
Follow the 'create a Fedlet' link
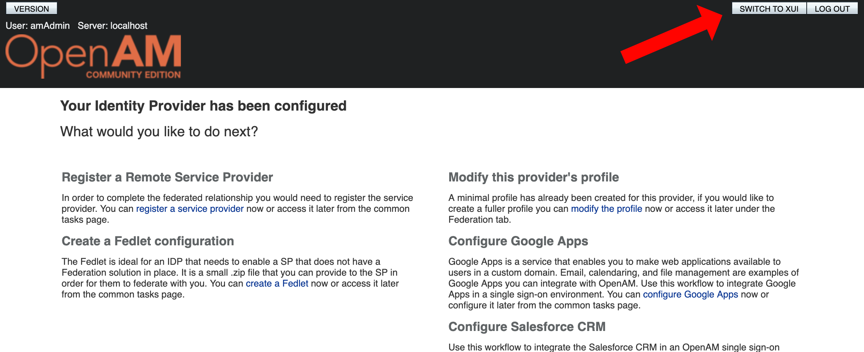277,283
